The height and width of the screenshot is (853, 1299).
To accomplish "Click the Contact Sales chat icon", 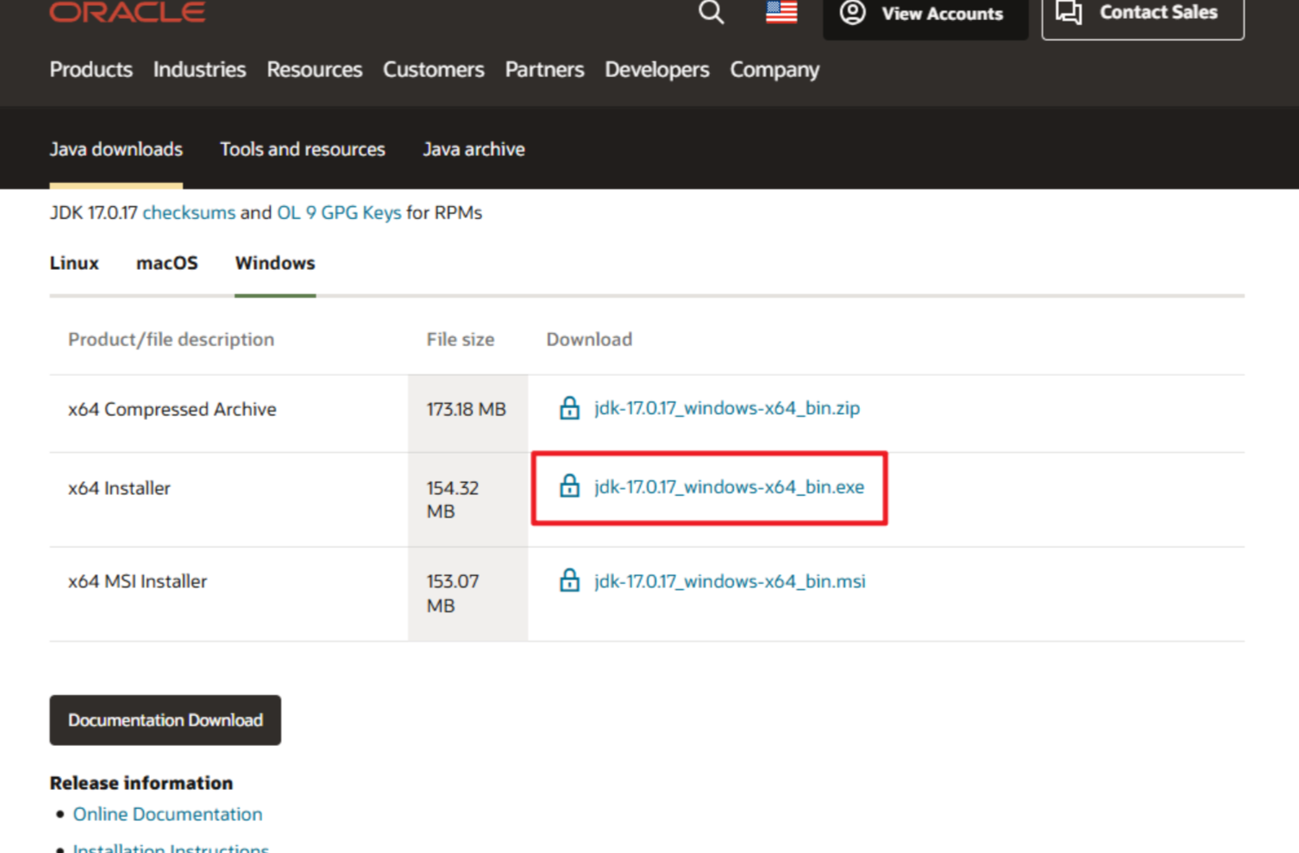I will [x=1068, y=12].
